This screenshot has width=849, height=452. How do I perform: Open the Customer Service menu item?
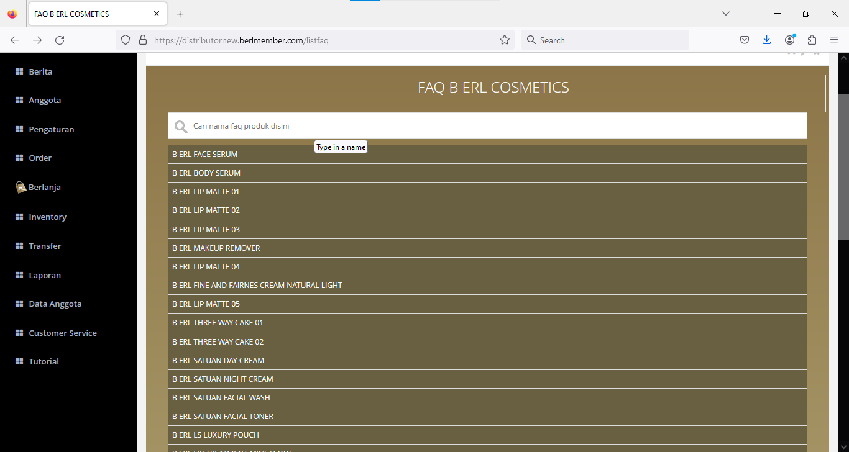coord(63,333)
